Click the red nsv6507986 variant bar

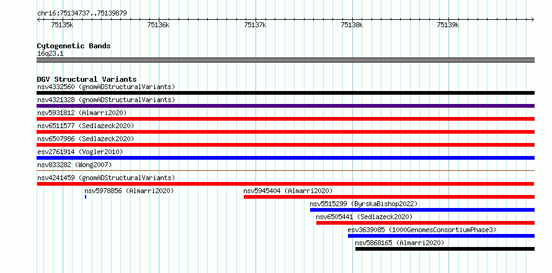(x=285, y=145)
